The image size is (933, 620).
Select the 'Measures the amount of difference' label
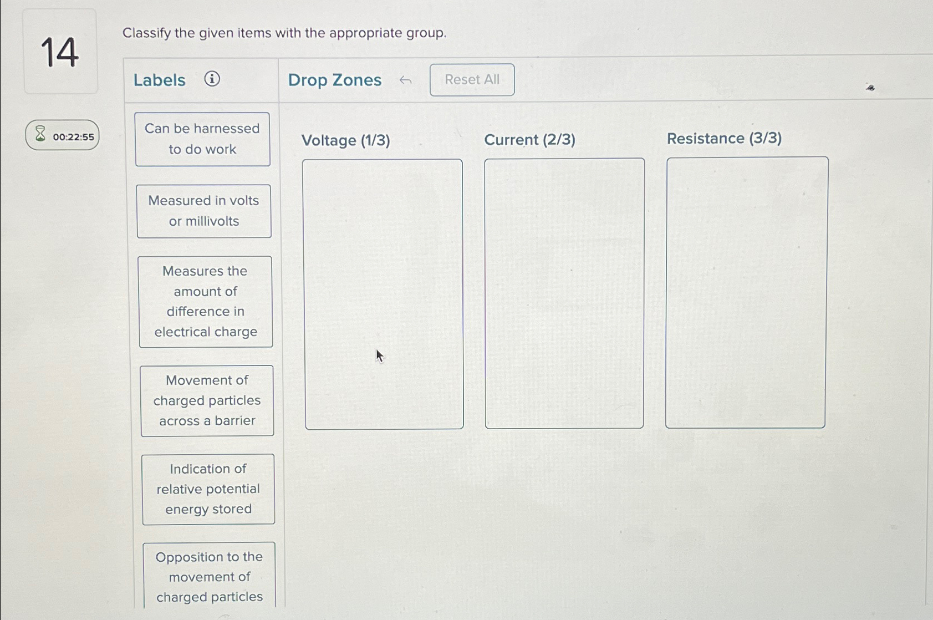pyautogui.click(x=205, y=301)
